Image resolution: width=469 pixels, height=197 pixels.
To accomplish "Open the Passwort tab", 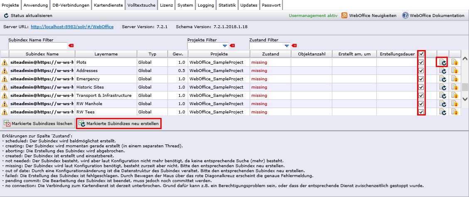I will coord(271,5).
